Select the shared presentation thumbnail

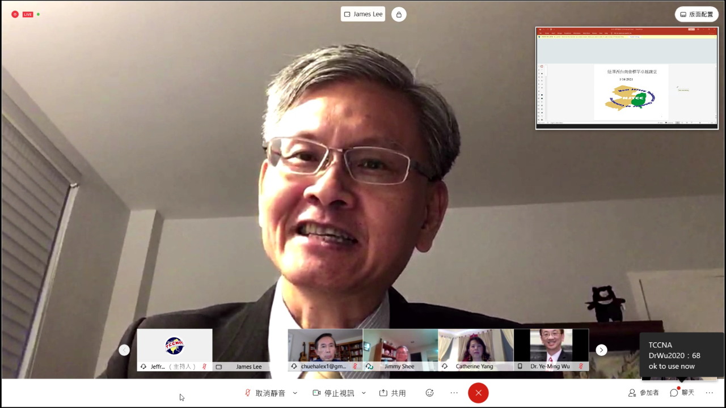[x=627, y=78]
